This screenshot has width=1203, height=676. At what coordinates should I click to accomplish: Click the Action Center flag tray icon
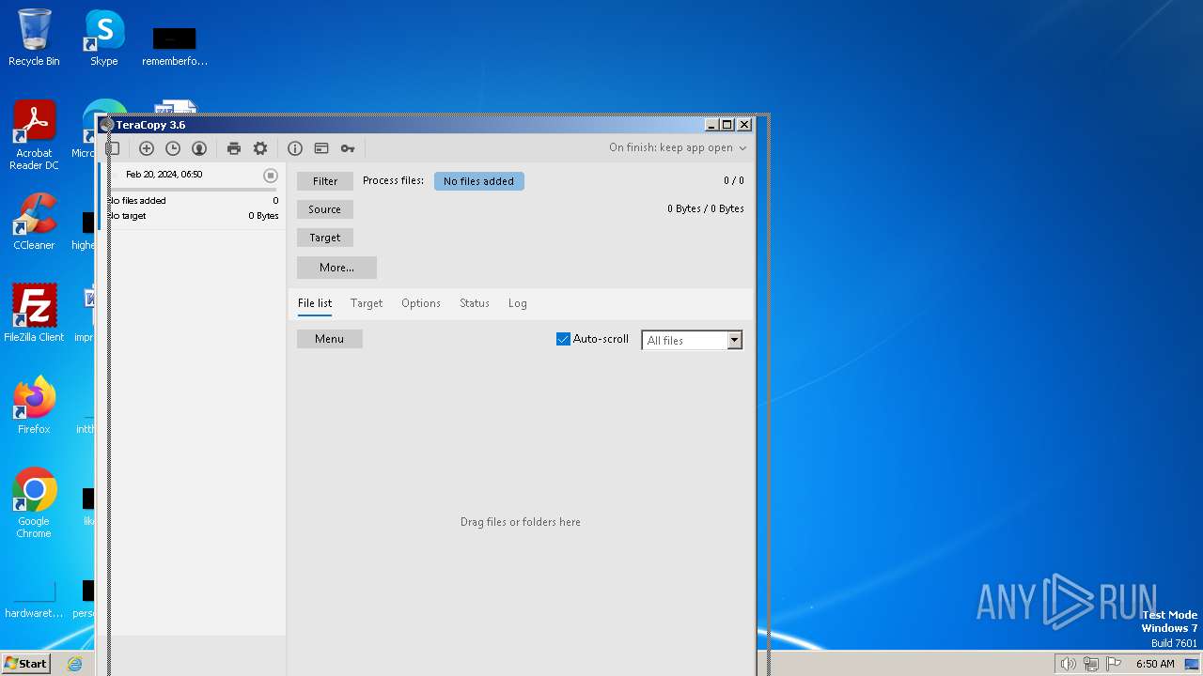pyautogui.click(x=1114, y=664)
